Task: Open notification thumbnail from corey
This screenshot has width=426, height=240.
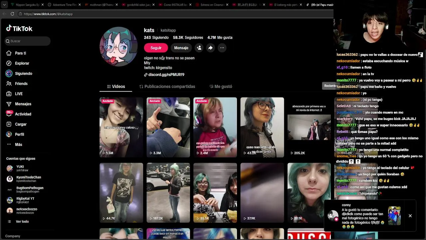Action: 394,216
